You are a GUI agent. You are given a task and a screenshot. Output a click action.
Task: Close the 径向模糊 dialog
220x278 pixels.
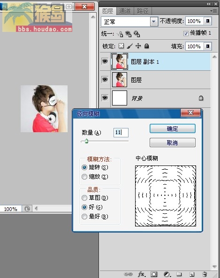(190, 113)
